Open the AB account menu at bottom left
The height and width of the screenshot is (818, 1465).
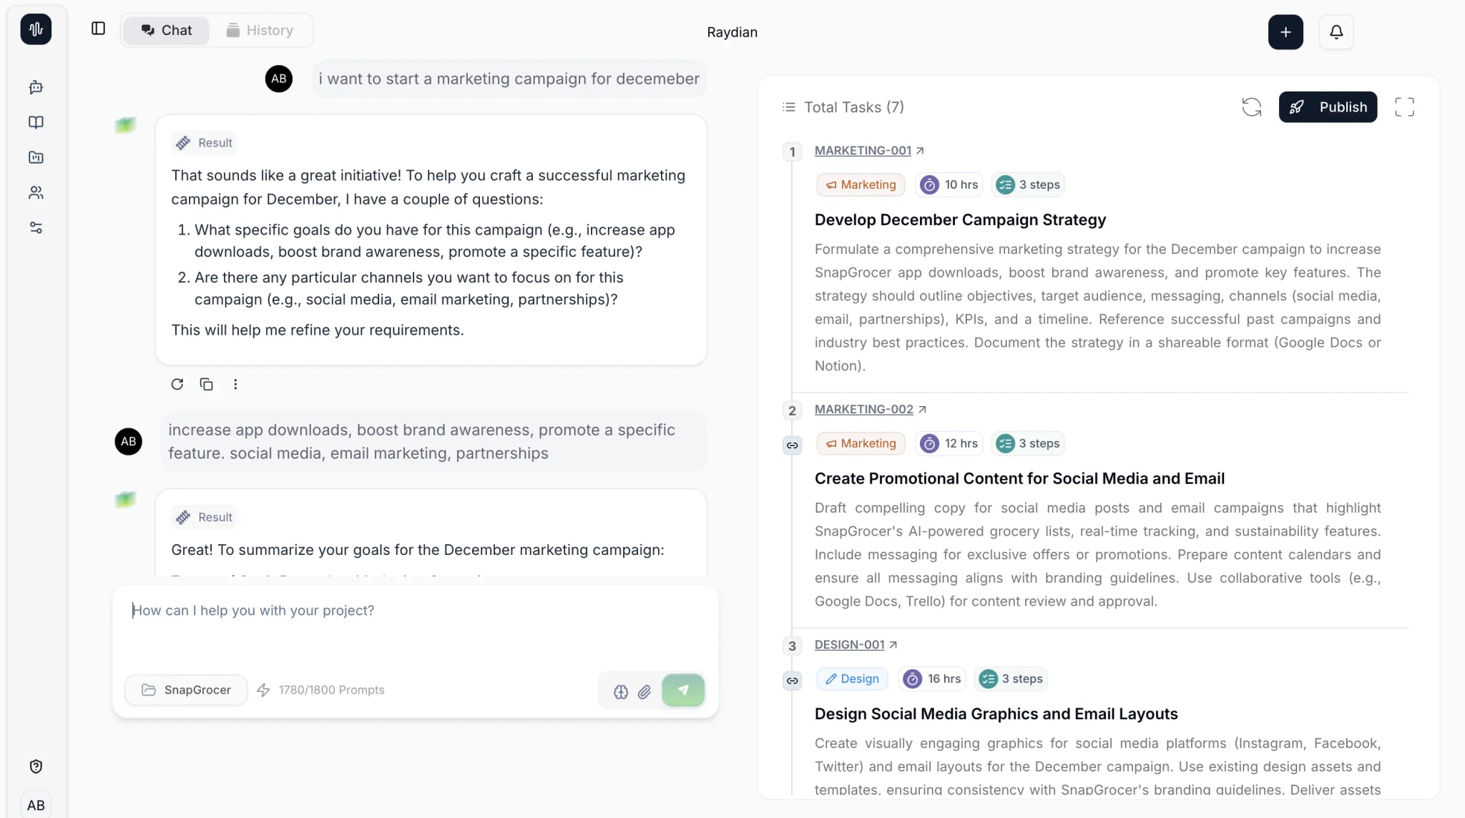36,804
